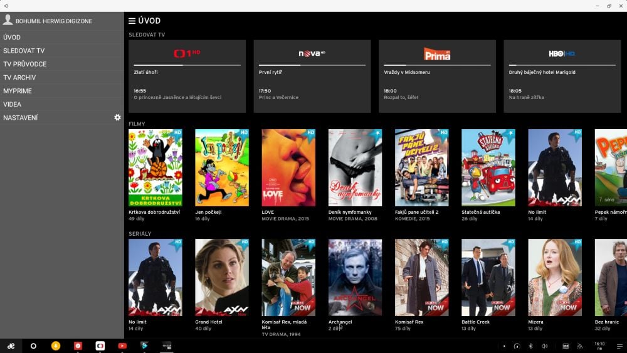Open the Battle Creek series poster

(488, 277)
